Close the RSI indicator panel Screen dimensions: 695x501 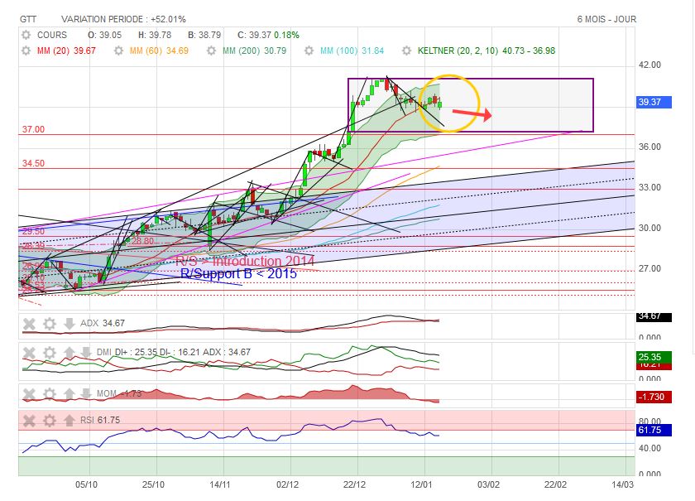(29, 420)
